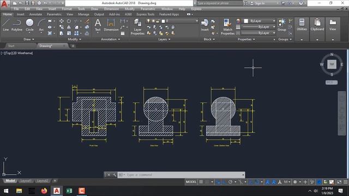This screenshot has height=196, width=349.
Task: Select the Polyline tool
Action: (x=17, y=25)
